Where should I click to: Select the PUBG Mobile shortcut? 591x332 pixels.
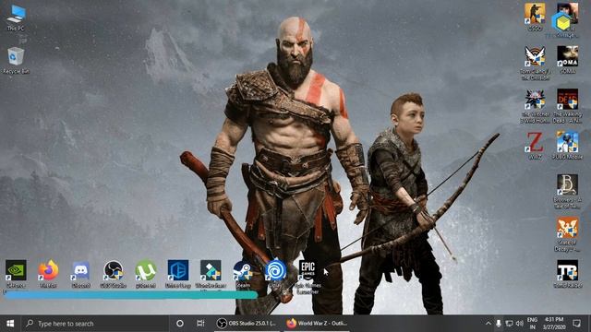pyautogui.click(x=567, y=146)
